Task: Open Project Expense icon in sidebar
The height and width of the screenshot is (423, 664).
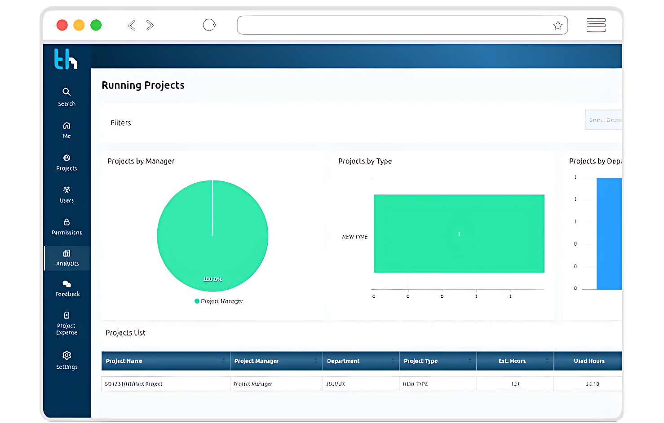Action: tap(66, 315)
